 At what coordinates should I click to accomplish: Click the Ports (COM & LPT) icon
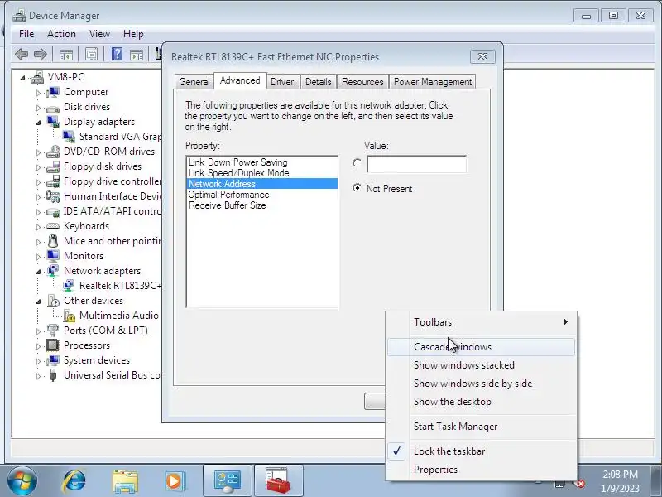(53, 330)
